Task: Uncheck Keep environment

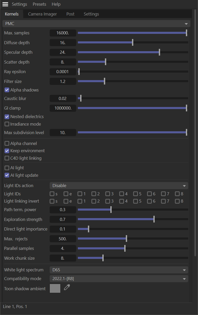Action: pyautogui.click(x=7, y=151)
